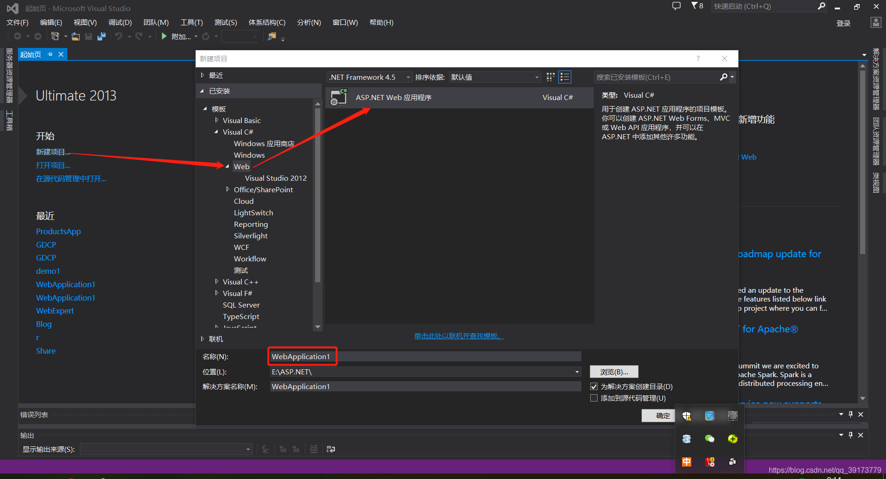
Task: Open notifications flag icon showing 8
Action: [697, 6]
